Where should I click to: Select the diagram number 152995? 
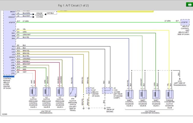click(x=4, y=114)
